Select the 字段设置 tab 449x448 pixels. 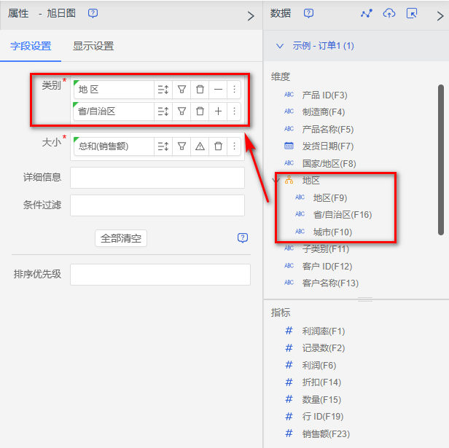tap(31, 47)
